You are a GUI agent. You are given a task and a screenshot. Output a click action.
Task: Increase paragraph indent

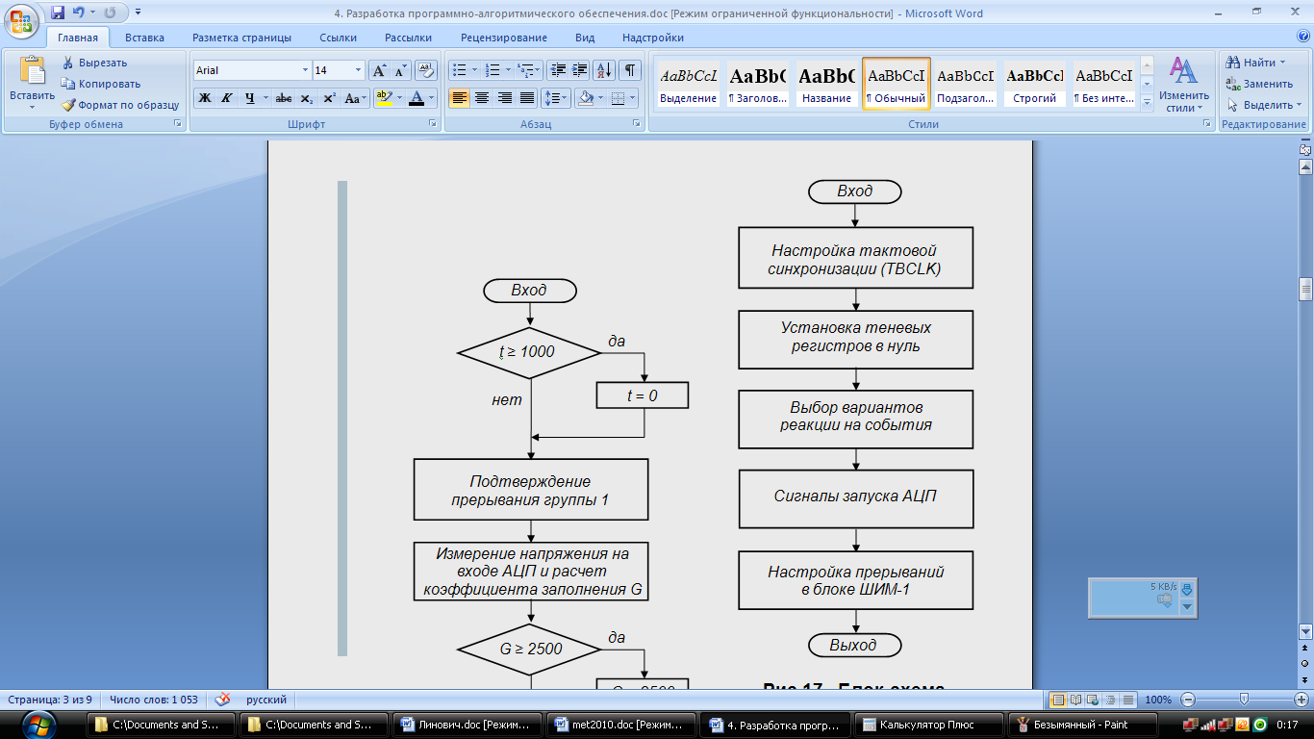click(579, 70)
